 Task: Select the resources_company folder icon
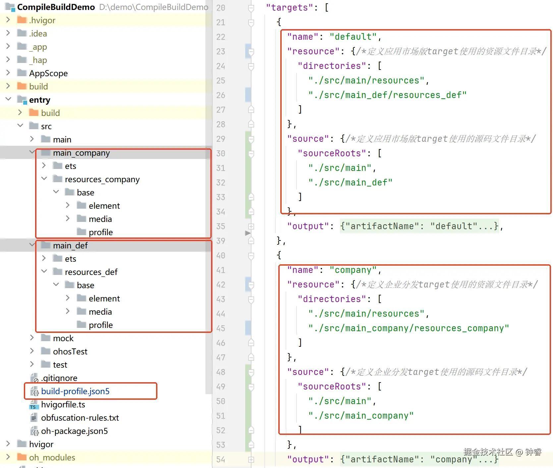[58, 179]
